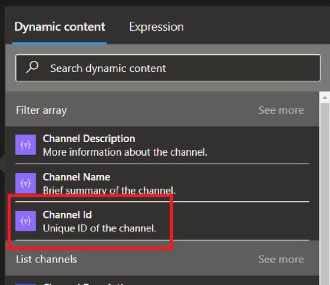Click 'Unique ID of the channel.' description
This screenshot has height=285, width=330.
100,228
